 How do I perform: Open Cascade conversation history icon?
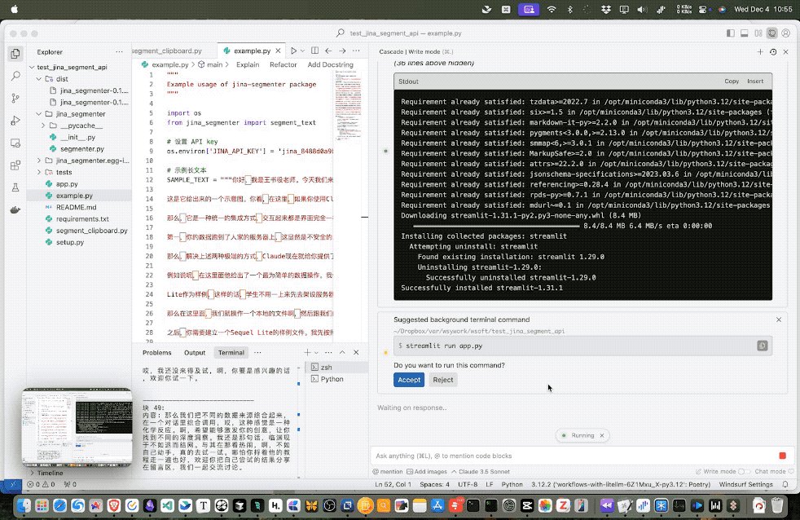772,51
